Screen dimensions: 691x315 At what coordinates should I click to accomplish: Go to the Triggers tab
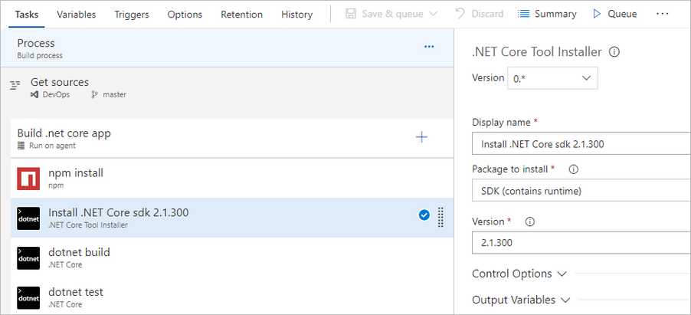click(x=132, y=14)
